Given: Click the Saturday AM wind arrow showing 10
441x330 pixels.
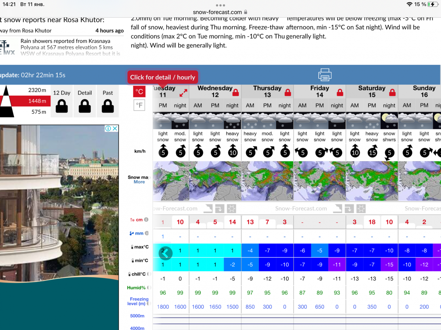Looking at the screenshot, I should coord(355,151).
